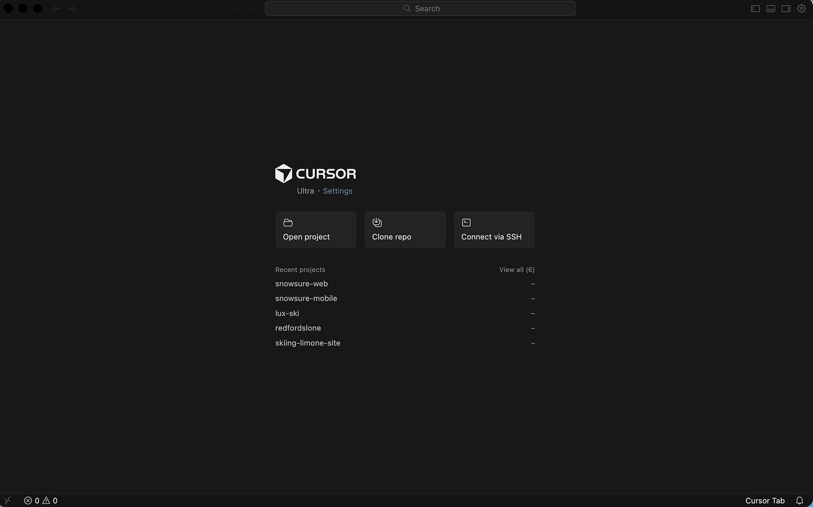Image resolution: width=813 pixels, height=507 pixels.
Task: Open the errors and warnings count in the status bar
Action: pos(41,500)
